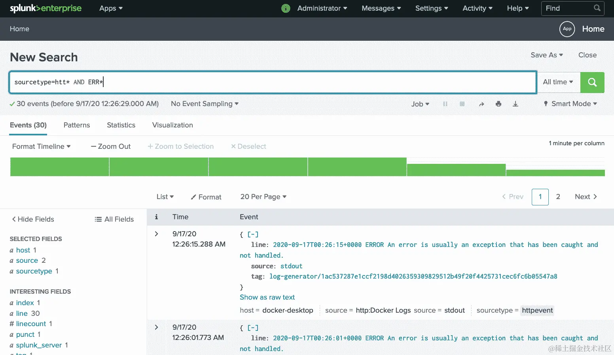Open the sourcetype selected field

[34, 271]
